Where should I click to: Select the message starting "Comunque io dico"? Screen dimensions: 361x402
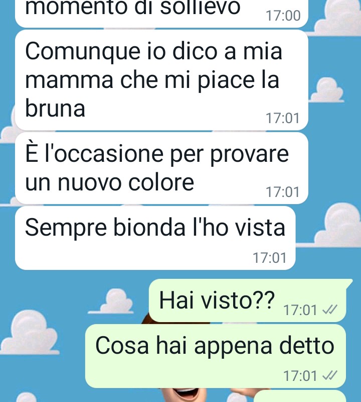tap(161, 80)
